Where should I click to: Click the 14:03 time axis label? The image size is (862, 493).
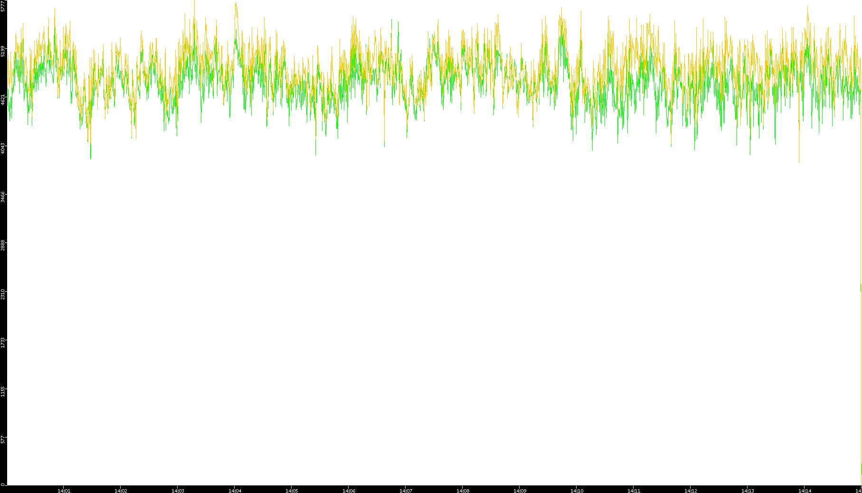tap(178, 491)
